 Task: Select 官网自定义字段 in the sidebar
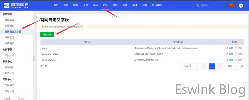(x=13, y=31)
